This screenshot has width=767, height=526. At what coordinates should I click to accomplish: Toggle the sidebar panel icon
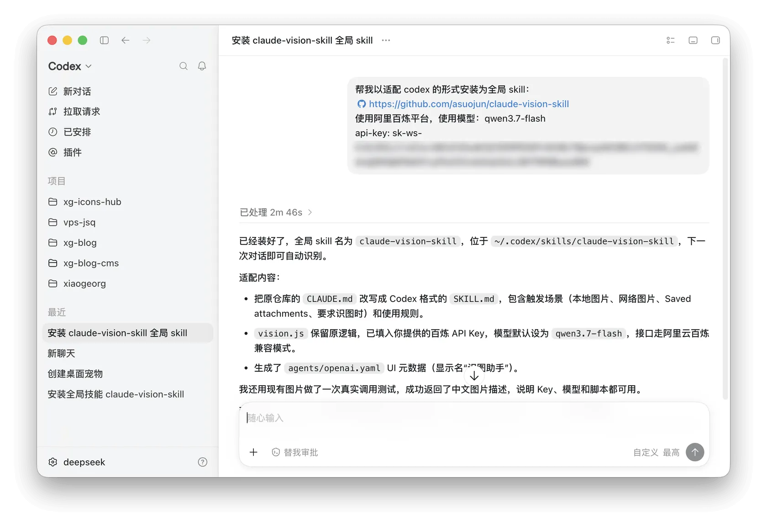pos(104,40)
